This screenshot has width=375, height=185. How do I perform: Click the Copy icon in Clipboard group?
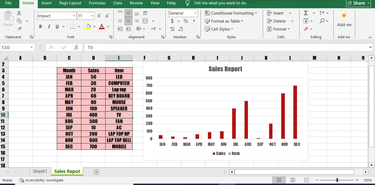(19, 21)
